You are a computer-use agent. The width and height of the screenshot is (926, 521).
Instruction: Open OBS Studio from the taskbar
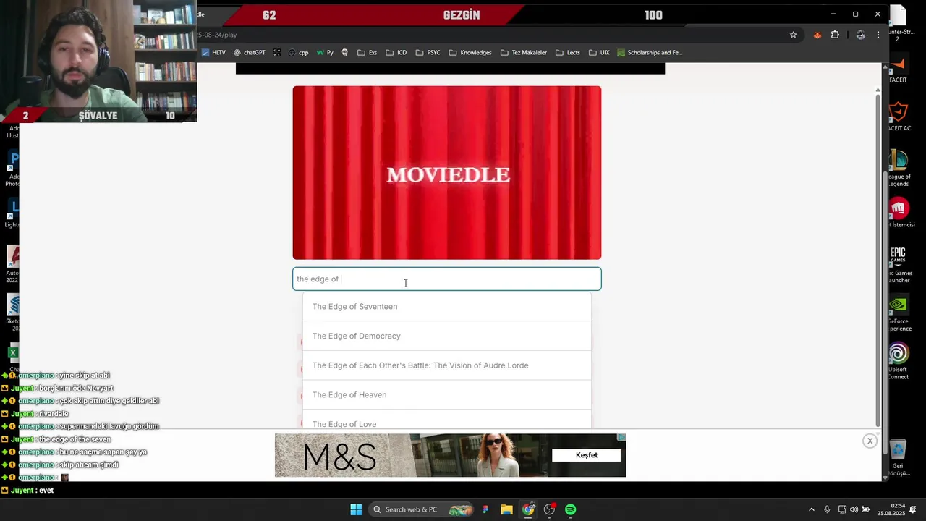(549, 509)
